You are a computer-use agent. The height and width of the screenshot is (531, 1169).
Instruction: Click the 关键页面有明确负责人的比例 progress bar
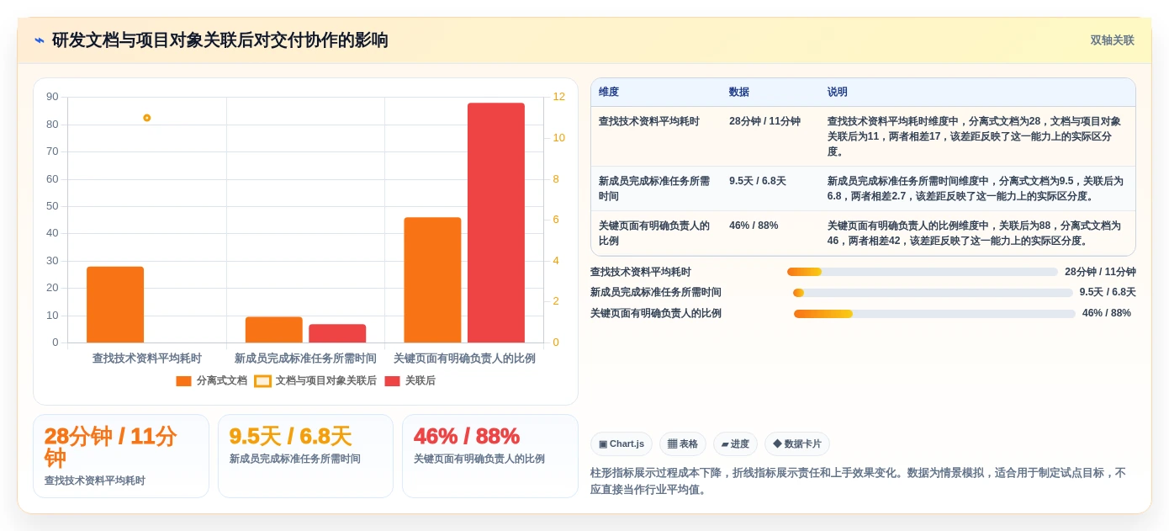[x=934, y=314]
